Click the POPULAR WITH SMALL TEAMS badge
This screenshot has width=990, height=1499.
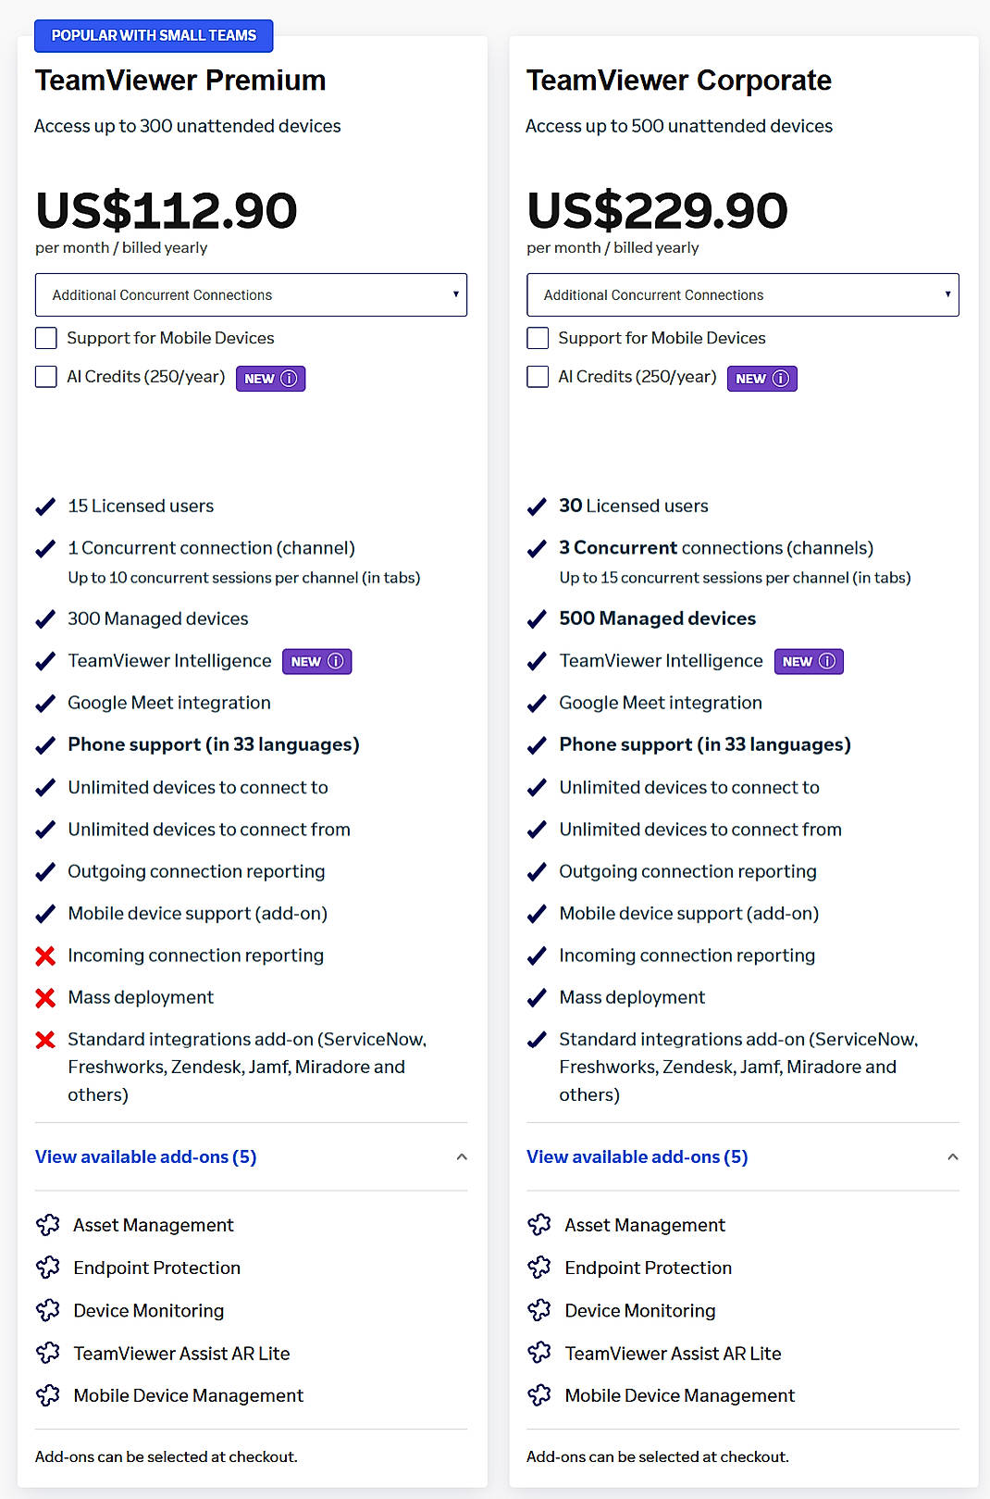154,35
